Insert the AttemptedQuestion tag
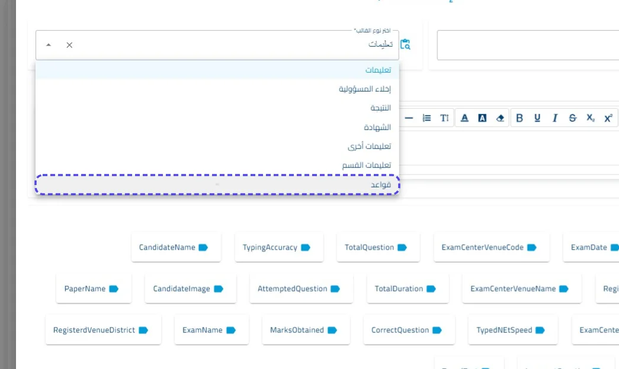The image size is (619, 369). pos(302,289)
